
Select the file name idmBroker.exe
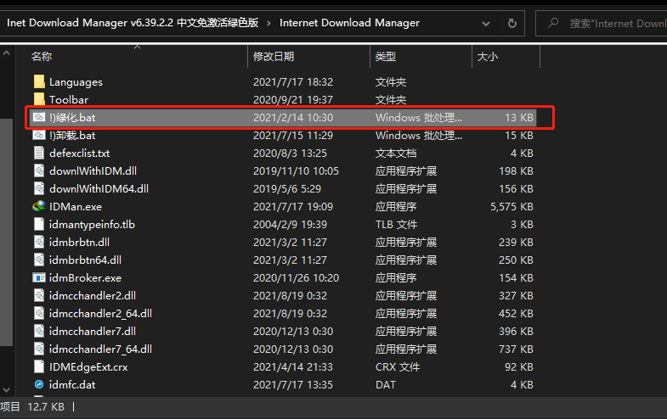click(85, 278)
